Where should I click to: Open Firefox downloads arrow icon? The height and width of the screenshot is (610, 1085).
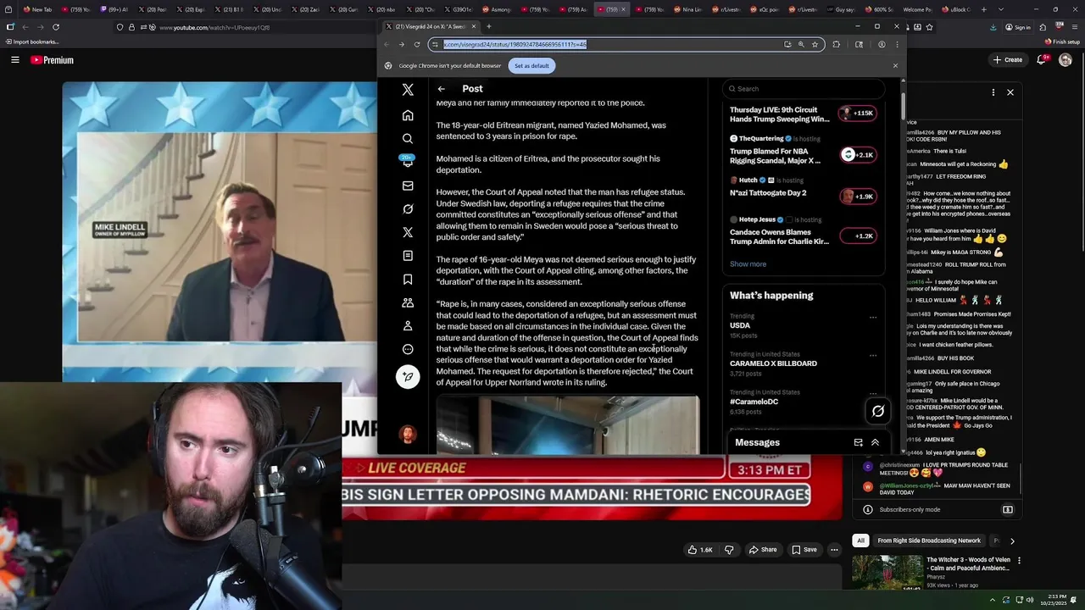click(x=993, y=27)
